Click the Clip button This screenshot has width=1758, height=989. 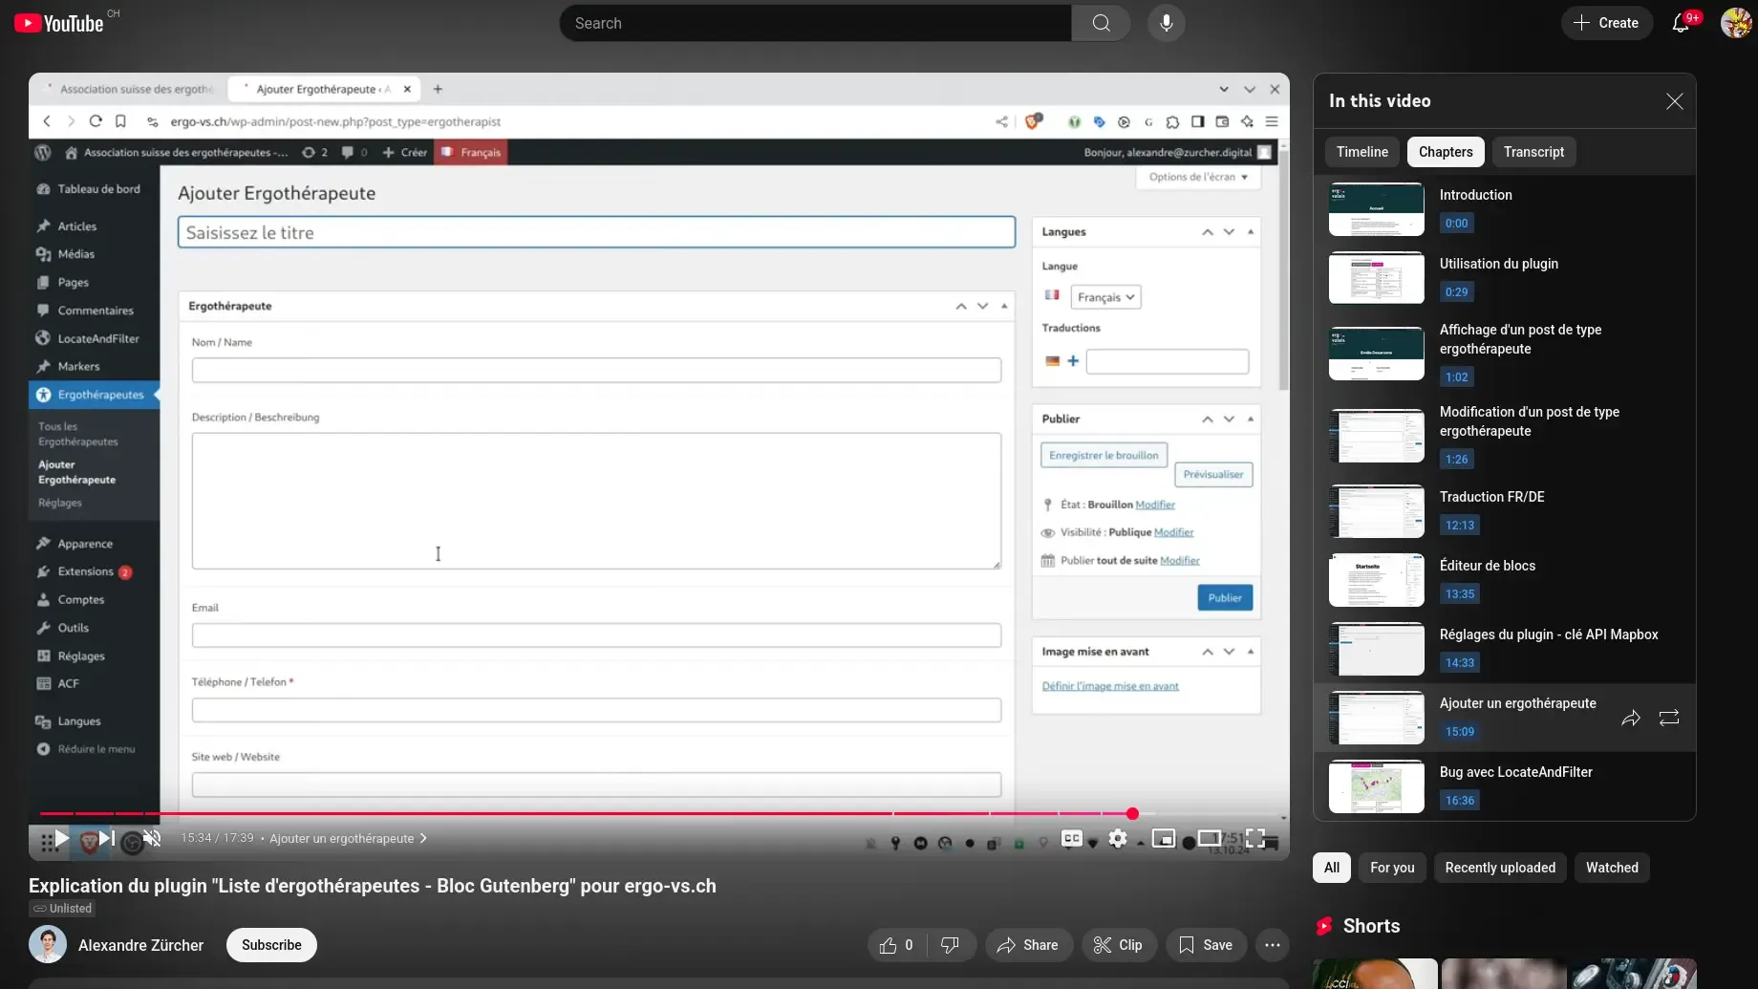1118,945
